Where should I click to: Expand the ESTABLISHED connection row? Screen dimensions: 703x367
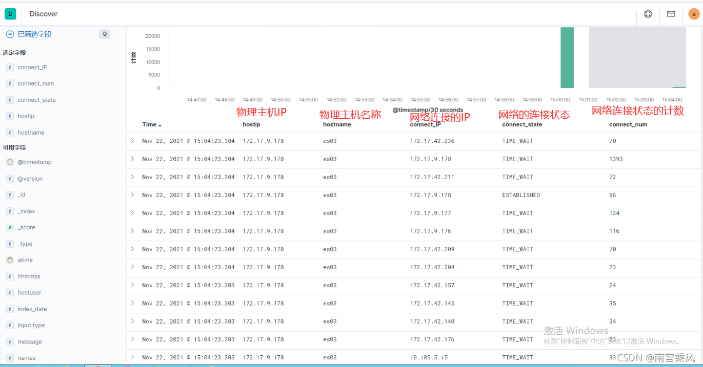click(132, 195)
